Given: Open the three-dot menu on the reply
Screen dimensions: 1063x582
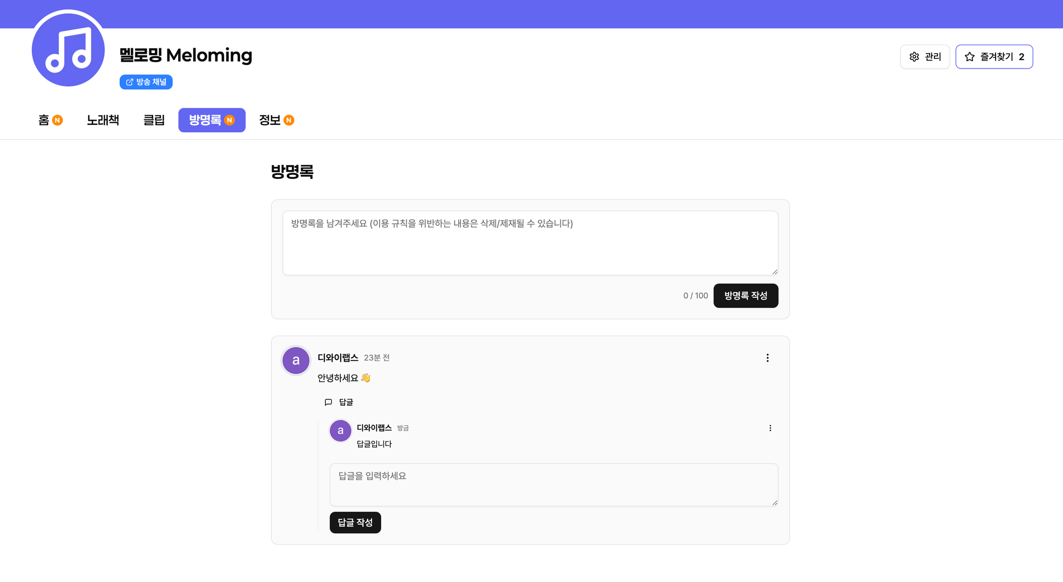Looking at the screenshot, I should tap(770, 428).
